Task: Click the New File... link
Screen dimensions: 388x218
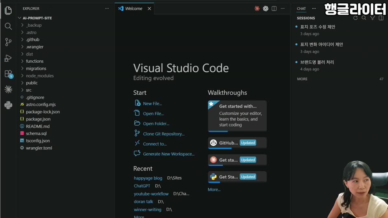Action: pos(153,104)
